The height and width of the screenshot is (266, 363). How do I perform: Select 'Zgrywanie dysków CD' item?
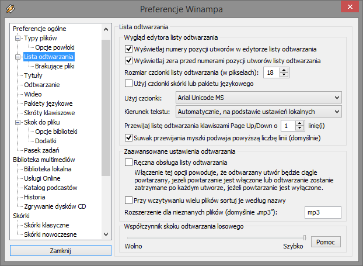55,206
